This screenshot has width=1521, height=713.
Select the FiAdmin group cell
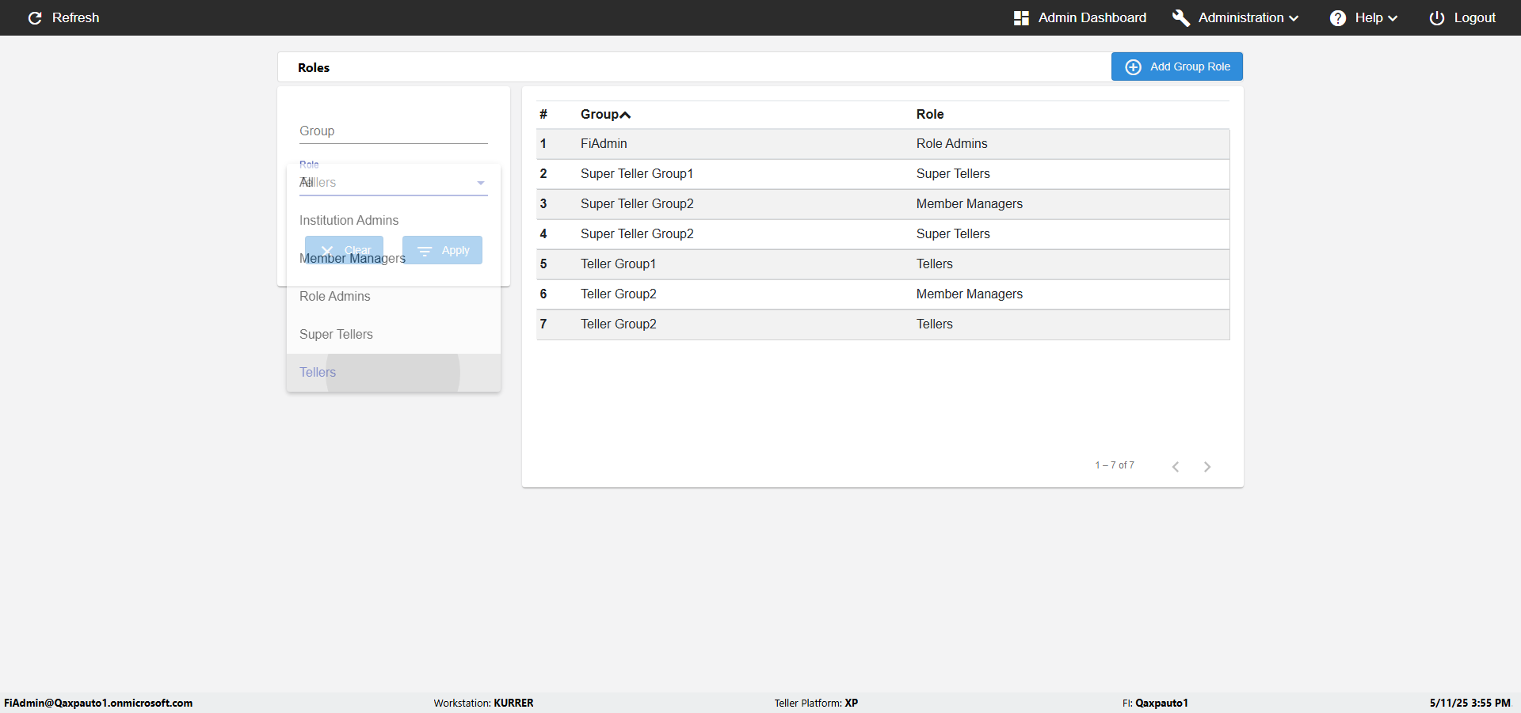click(x=604, y=143)
